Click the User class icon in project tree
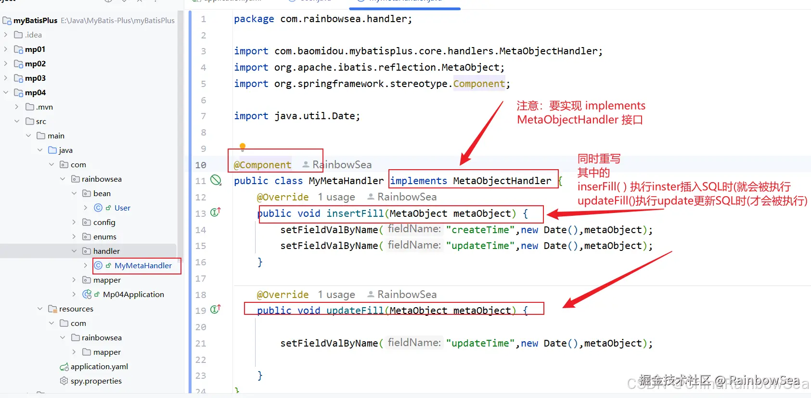The width and height of the screenshot is (811, 398). (98, 208)
